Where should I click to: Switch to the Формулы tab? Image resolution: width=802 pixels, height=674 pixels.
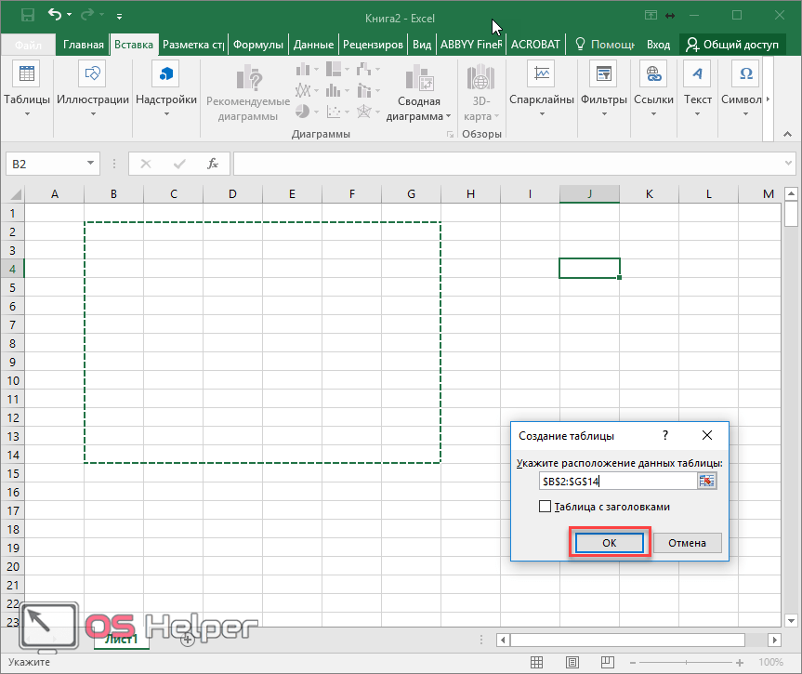click(258, 44)
